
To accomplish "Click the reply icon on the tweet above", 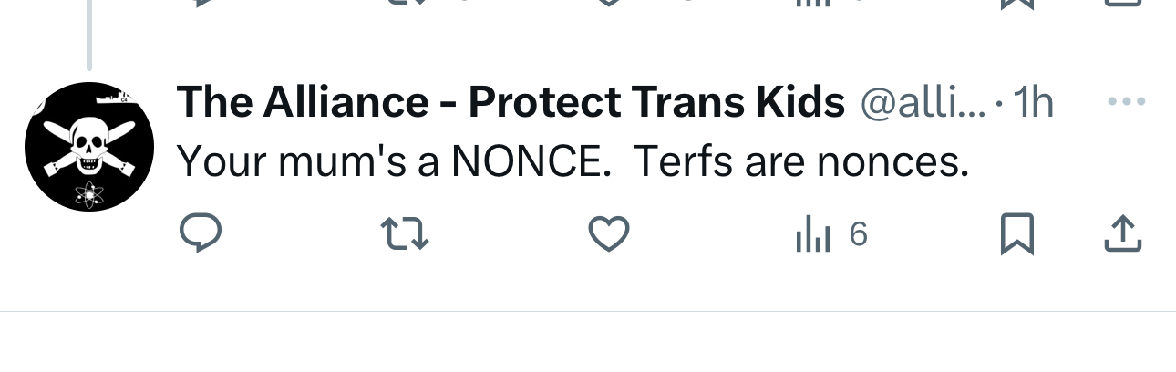I will pyautogui.click(x=201, y=3).
